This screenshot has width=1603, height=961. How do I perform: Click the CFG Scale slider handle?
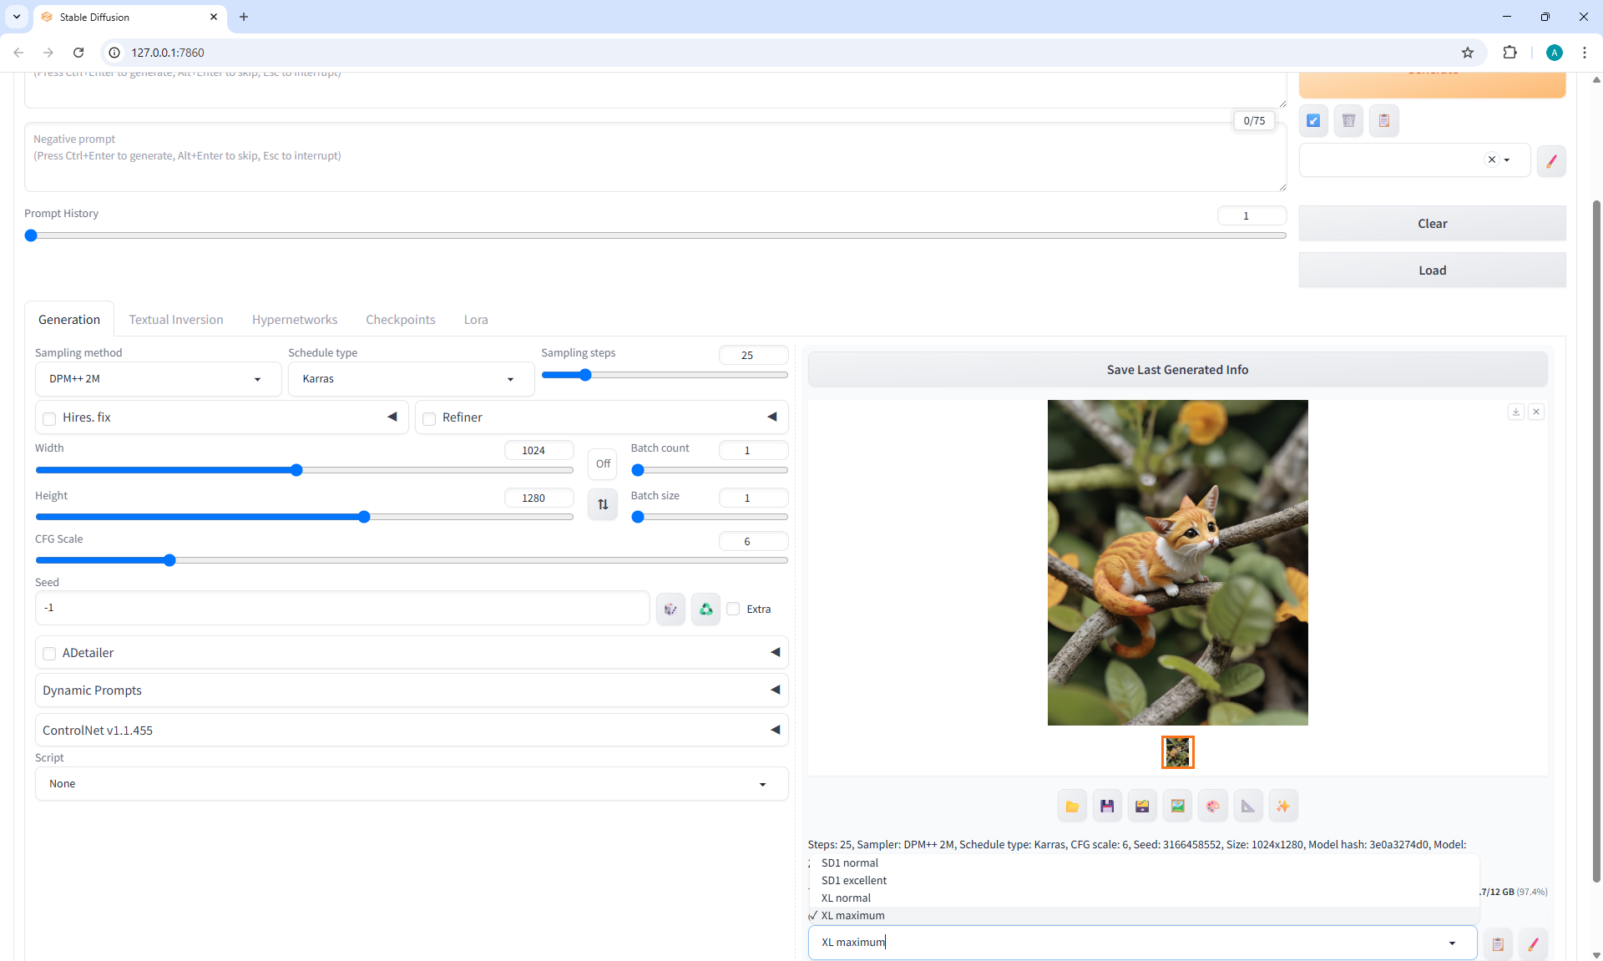point(169,560)
